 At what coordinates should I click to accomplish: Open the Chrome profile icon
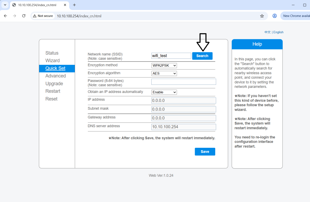point(275,16)
